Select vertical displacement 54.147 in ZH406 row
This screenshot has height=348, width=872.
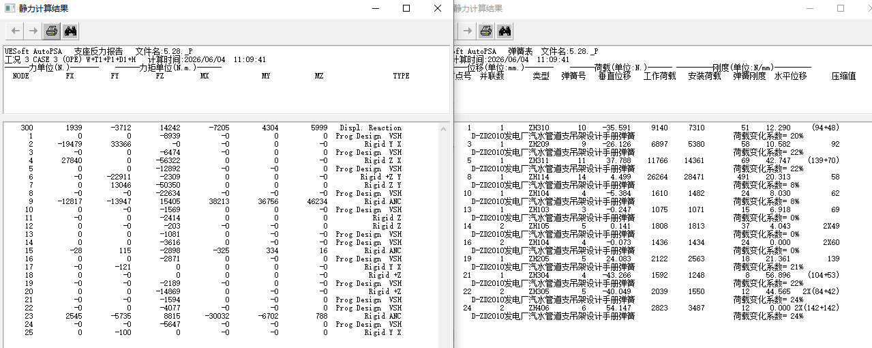(617, 308)
